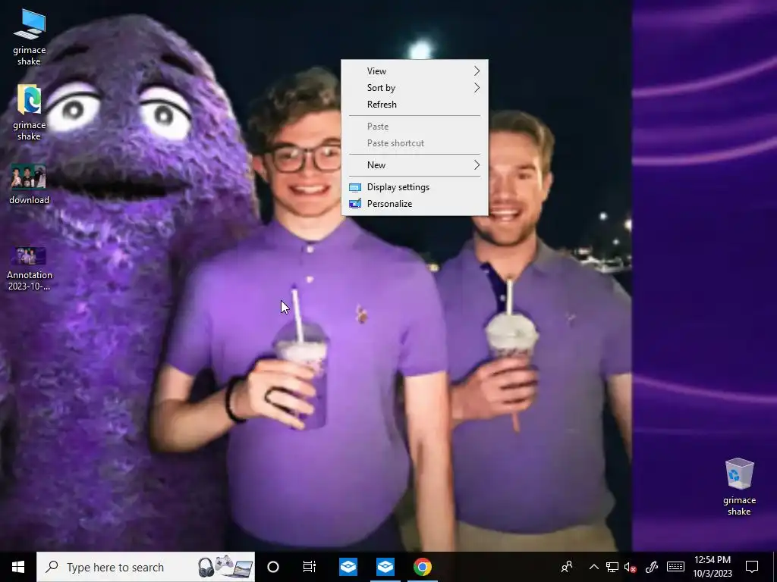Click the magnifier icon in the search box
This screenshot has width=777, height=582.
click(x=52, y=567)
